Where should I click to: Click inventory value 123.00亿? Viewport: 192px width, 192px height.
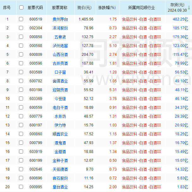click(180, 46)
